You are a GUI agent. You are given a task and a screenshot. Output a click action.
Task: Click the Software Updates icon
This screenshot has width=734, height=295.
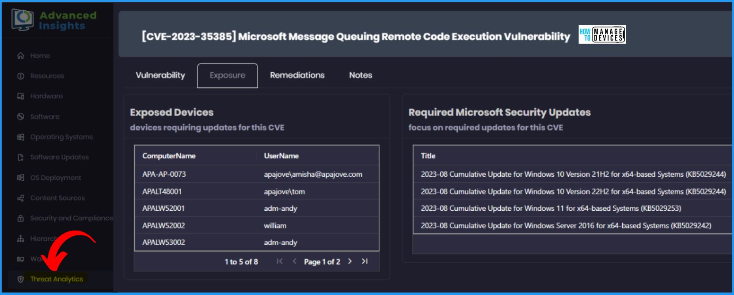pyautogui.click(x=20, y=157)
